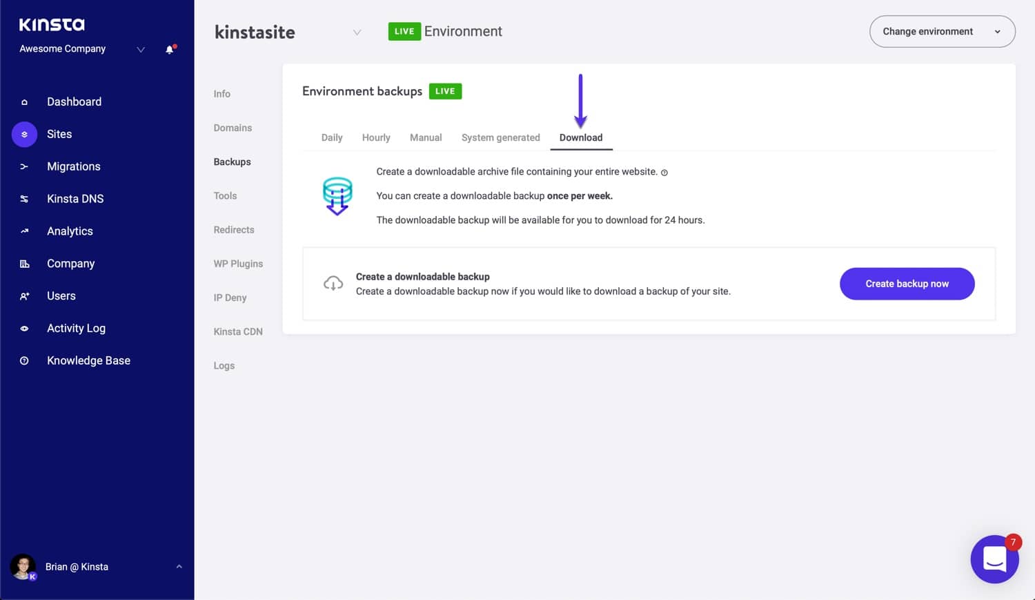The height and width of the screenshot is (600, 1035).
Task: Click the Analytics chart icon
Action: point(24,231)
